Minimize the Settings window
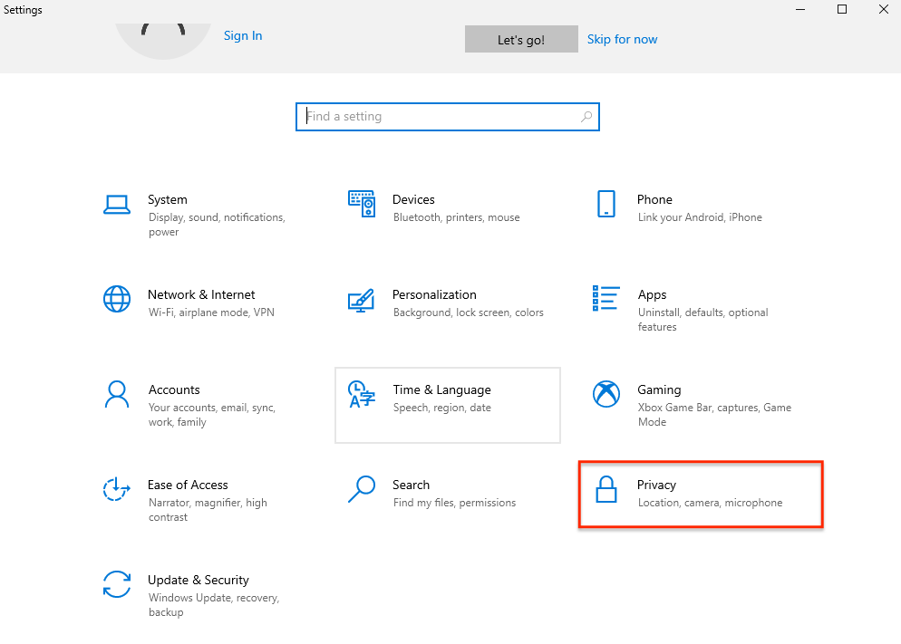 coord(800,9)
